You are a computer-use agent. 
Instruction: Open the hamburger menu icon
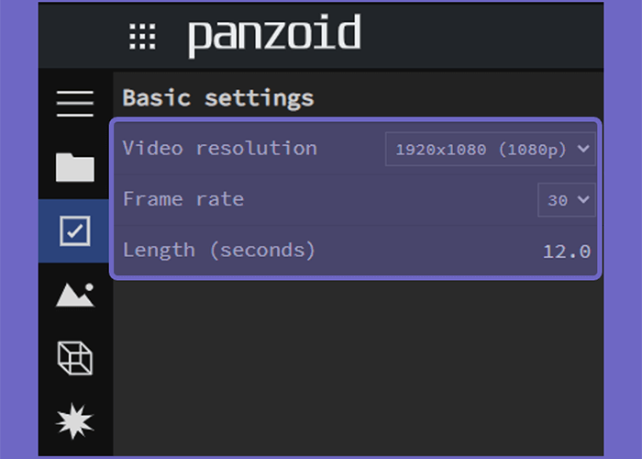75,104
